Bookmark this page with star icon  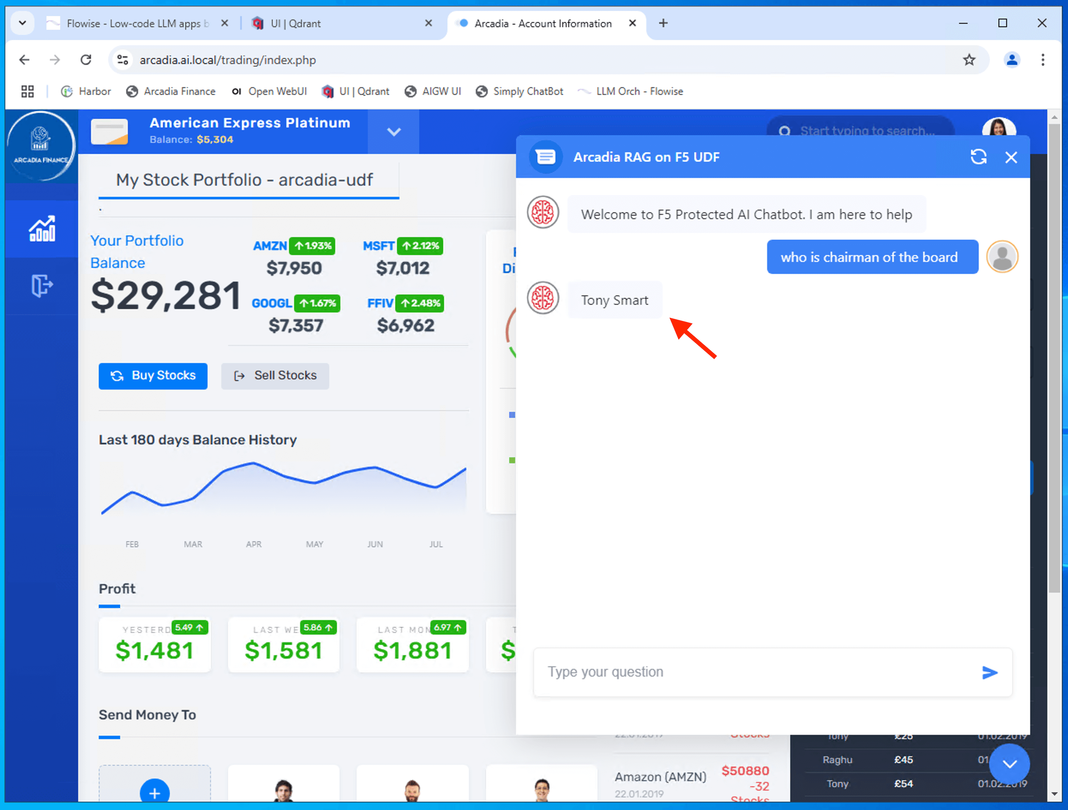(x=969, y=60)
